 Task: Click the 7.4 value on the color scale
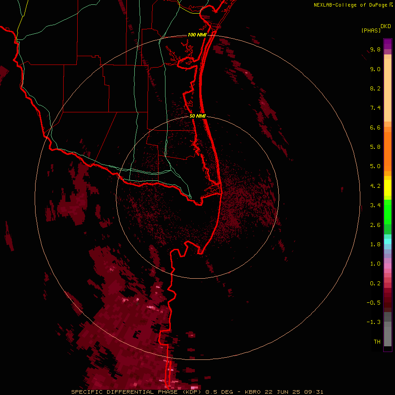click(375, 108)
